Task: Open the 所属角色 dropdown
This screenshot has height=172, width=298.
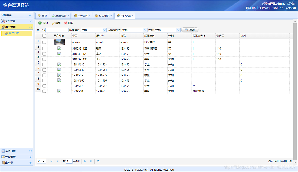Action: [104, 30]
